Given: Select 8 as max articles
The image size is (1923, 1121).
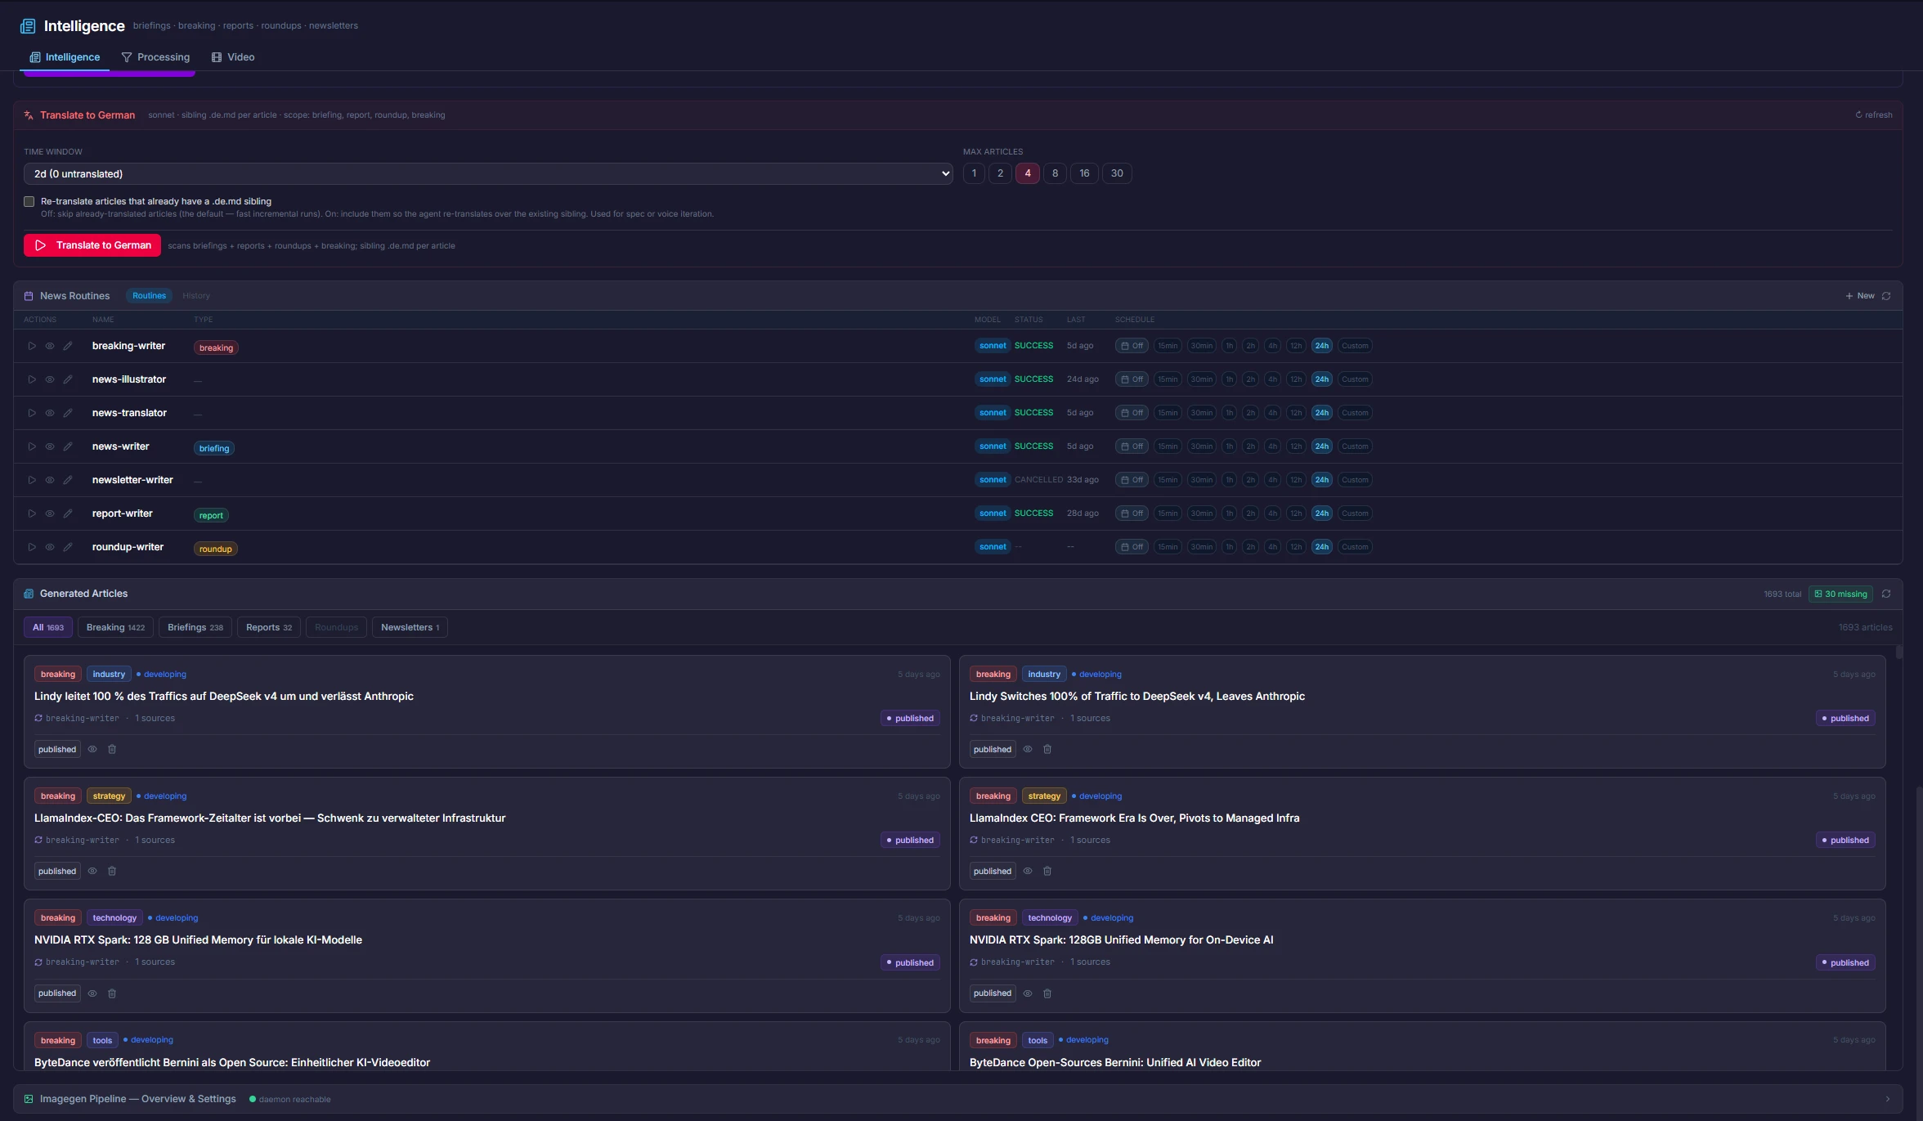Looking at the screenshot, I should point(1055,173).
